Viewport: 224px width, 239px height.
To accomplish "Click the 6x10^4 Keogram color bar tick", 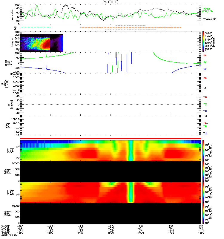I will pos(208,33).
